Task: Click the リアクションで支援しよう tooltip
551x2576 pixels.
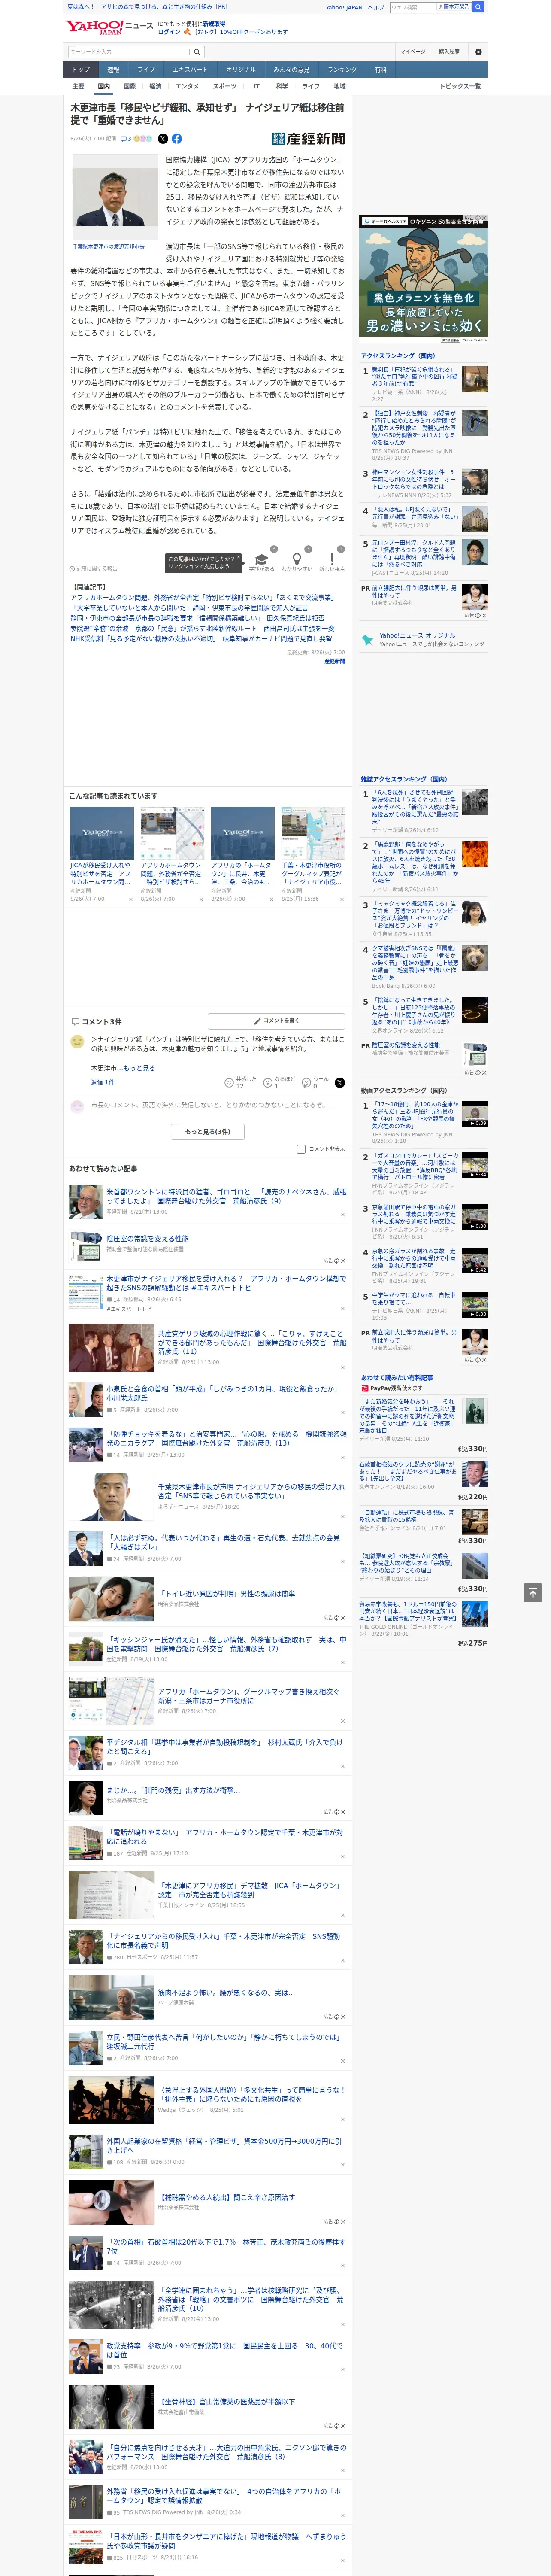Action: (204, 562)
